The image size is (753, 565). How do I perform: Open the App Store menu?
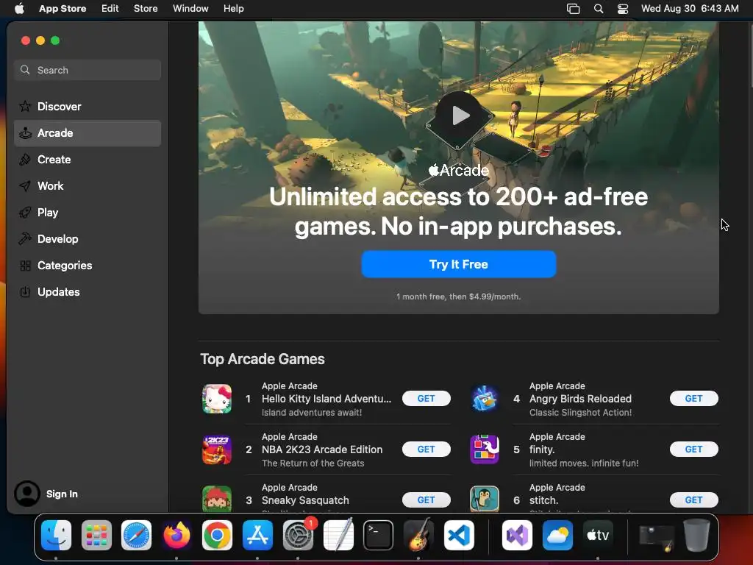(63, 9)
